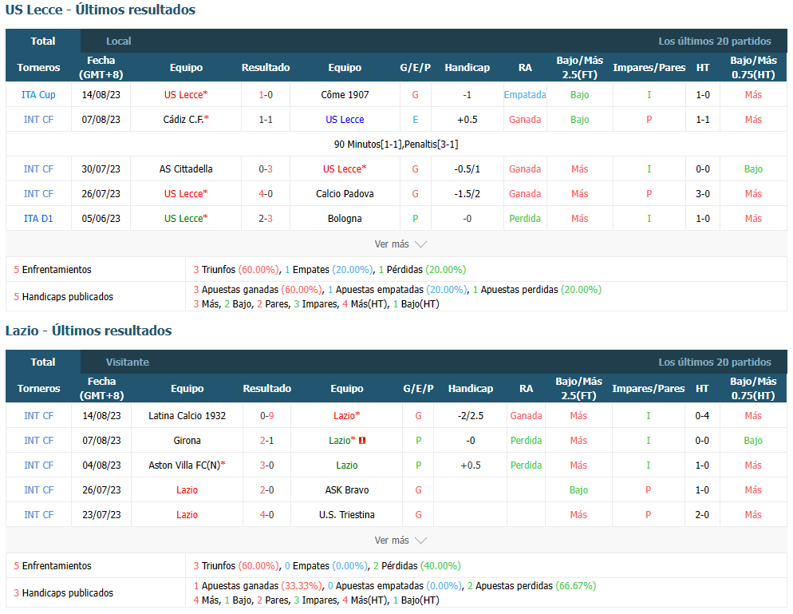Click the Girona team name
Screen dimensions: 793x614
pos(187,441)
